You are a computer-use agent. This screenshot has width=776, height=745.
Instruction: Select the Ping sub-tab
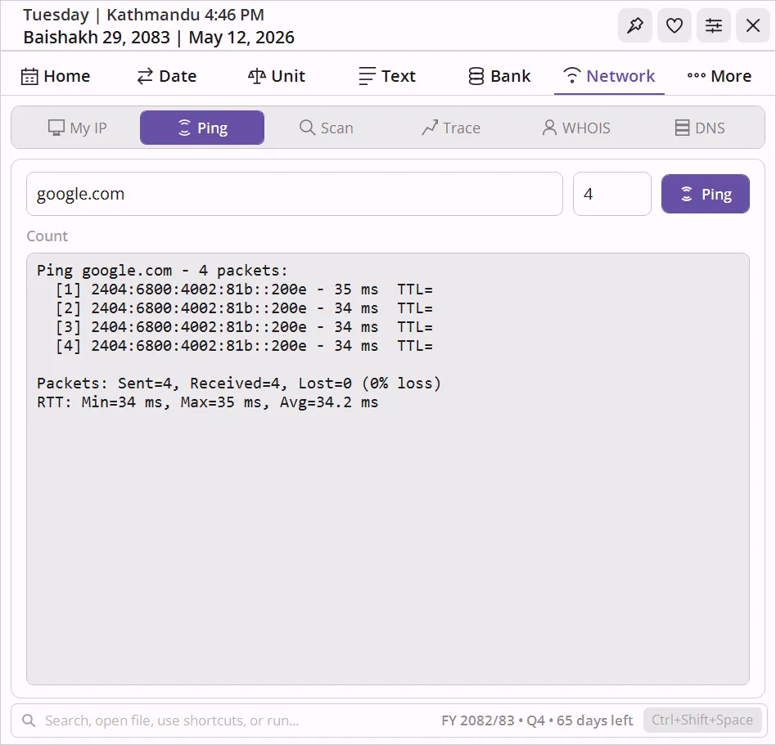point(202,128)
